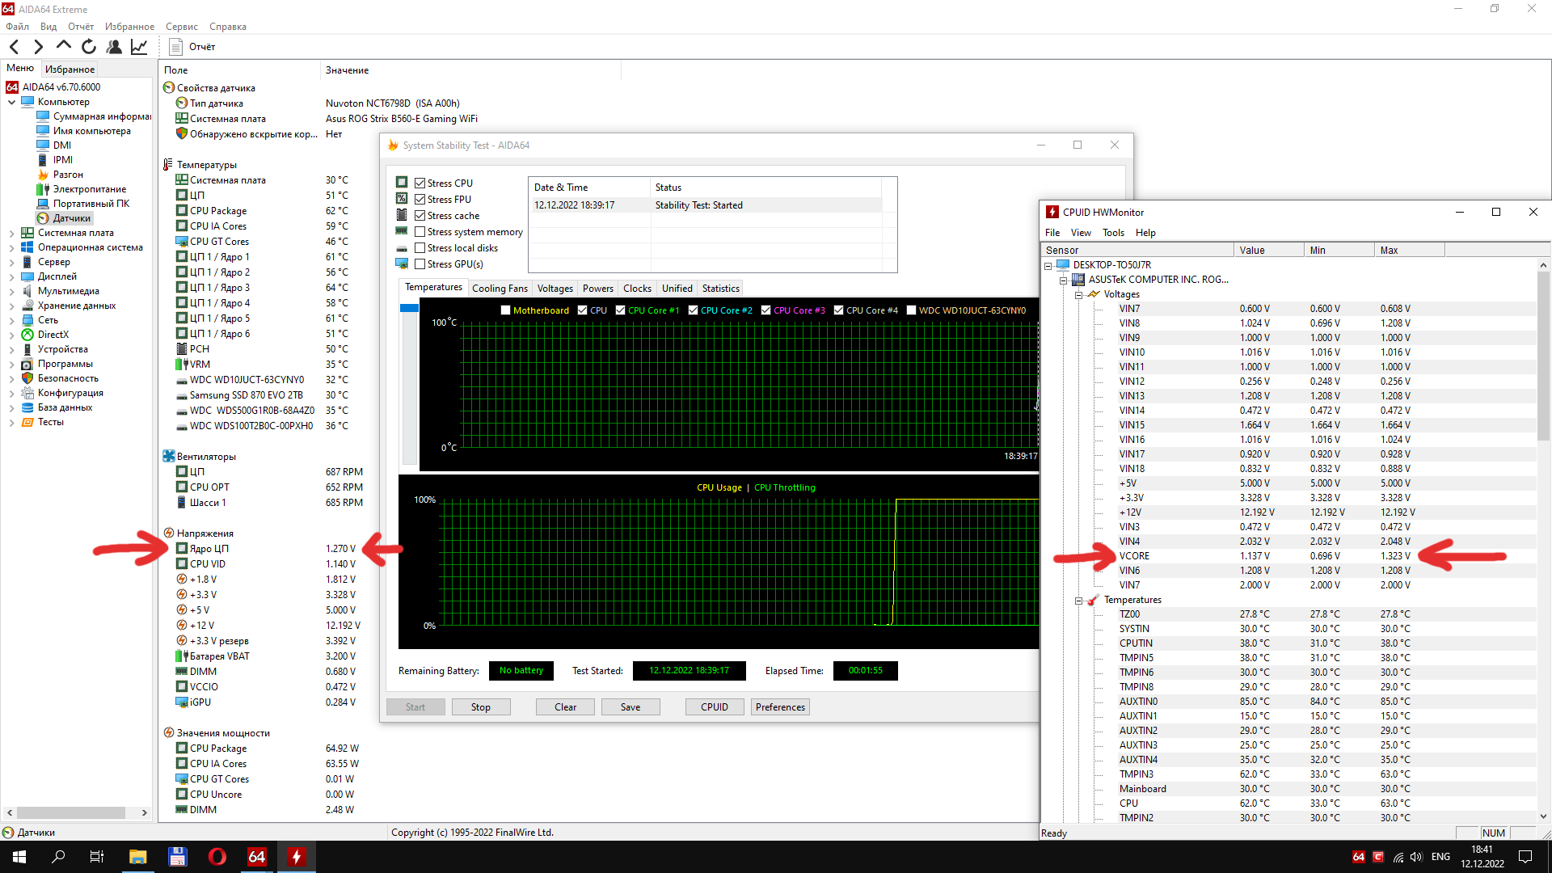Expand the Системная плата tree node
The width and height of the screenshot is (1552, 873).
pyautogui.click(x=11, y=233)
